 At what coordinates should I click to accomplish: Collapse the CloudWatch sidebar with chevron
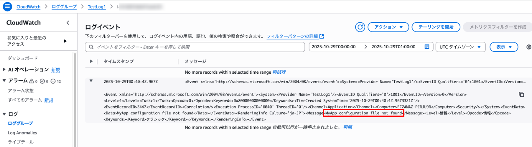coord(68,23)
